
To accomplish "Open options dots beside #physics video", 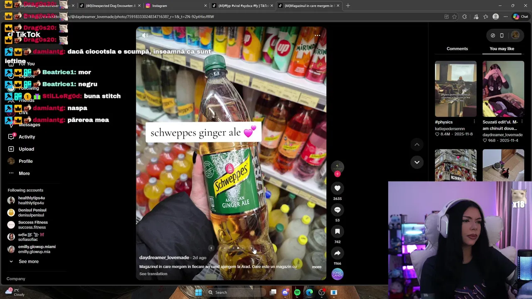I will tap(474, 122).
